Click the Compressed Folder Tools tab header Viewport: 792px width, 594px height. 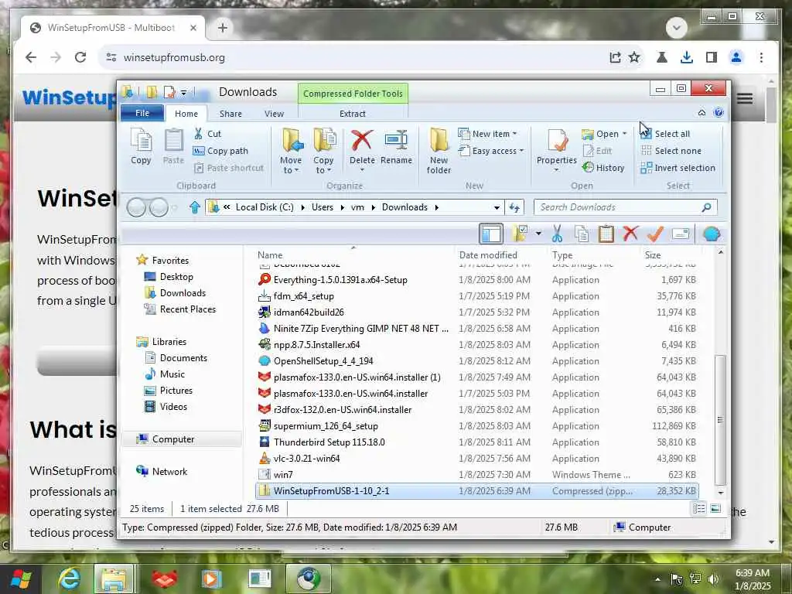click(353, 94)
